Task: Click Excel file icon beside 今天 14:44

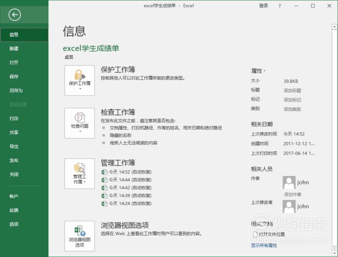Action: tap(105, 180)
